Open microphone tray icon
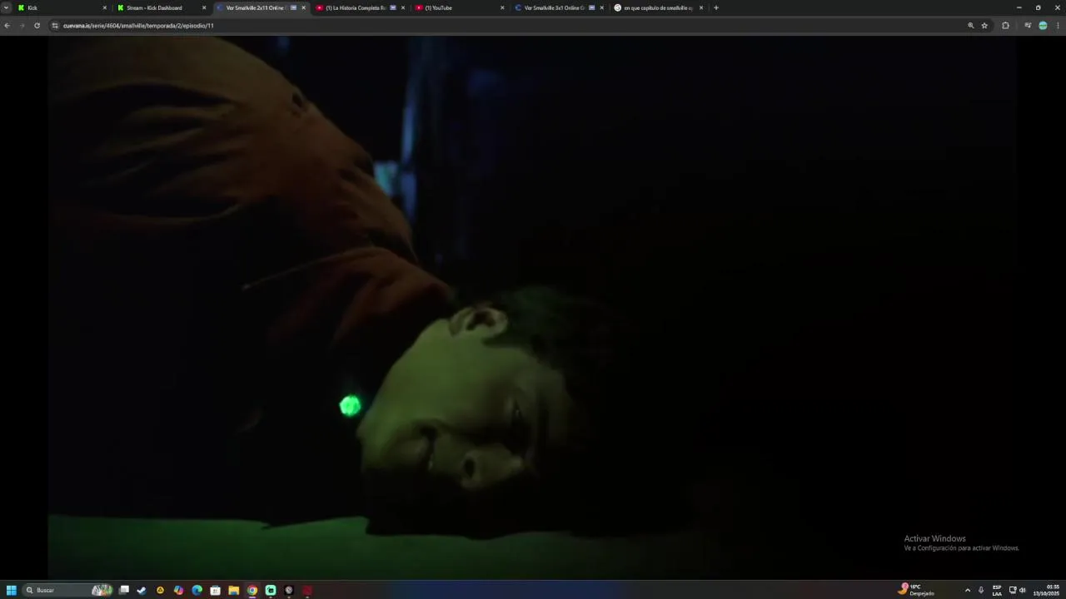 (981, 590)
